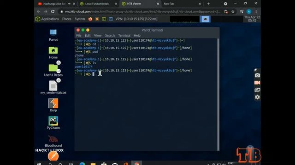
Task: Click the VPN status text in panel
Action: click(x=136, y=19)
